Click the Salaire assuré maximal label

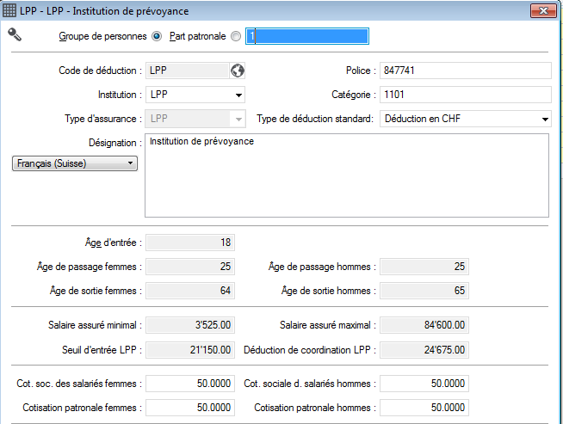[327, 325]
